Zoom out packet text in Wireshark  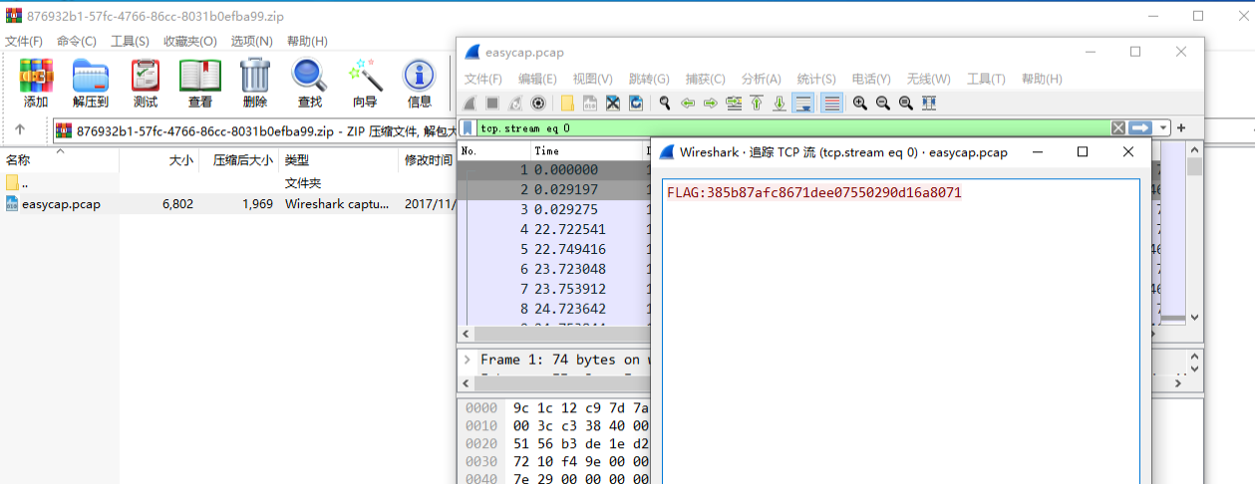(x=882, y=103)
